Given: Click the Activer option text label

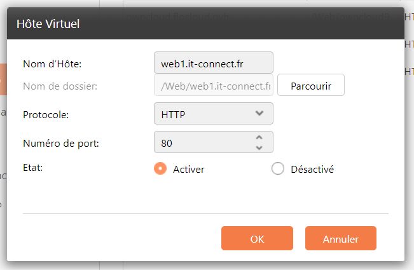Looking at the screenshot, I should [x=188, y=170].
